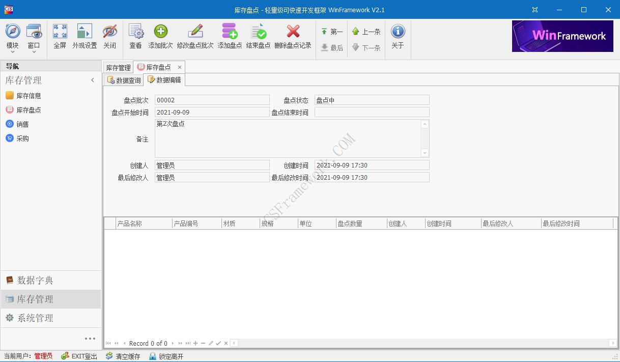
Task: Click the 备注 text area scrollbar
Action: pos(424,138)
